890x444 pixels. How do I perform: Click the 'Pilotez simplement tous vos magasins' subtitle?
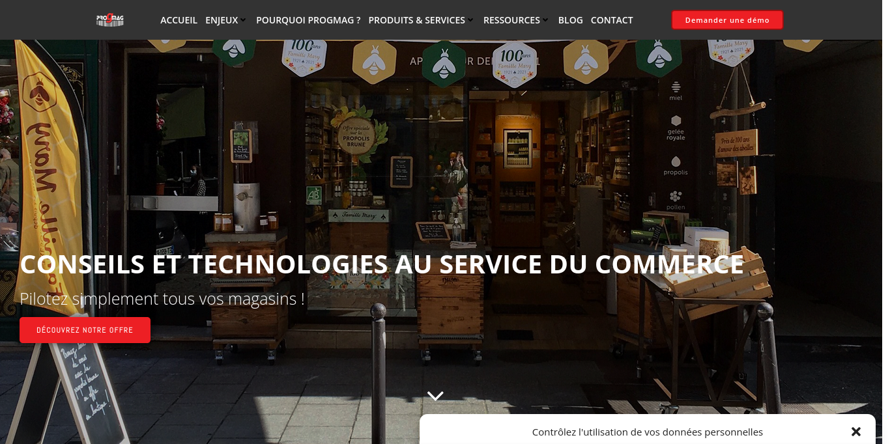pyautogui.click(x=162, y=298)
